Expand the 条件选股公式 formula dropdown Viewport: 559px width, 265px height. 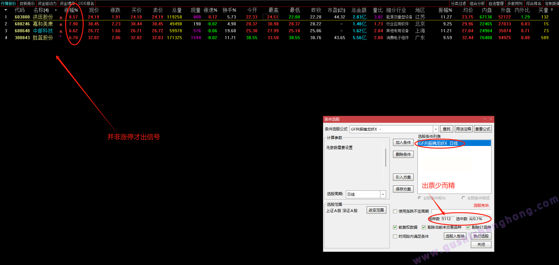click(x=436, y=129)
